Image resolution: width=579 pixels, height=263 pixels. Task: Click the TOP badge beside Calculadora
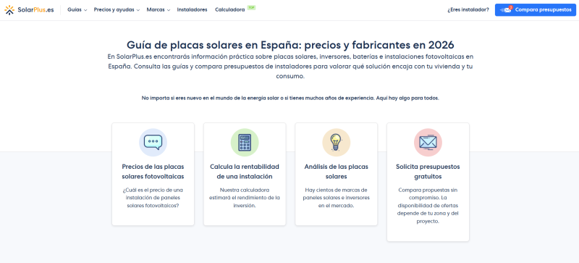251,7
